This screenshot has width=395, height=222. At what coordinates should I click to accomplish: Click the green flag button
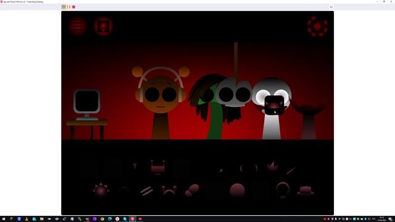coord(64,7)
